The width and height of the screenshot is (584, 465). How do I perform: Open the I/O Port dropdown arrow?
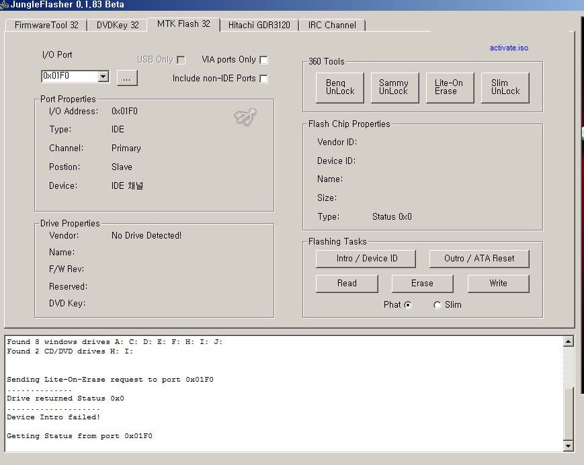tap(103, 77)
